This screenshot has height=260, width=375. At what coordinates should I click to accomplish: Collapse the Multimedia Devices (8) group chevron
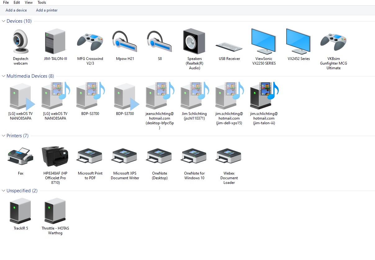pyautogui.click(x=4, y=76)
